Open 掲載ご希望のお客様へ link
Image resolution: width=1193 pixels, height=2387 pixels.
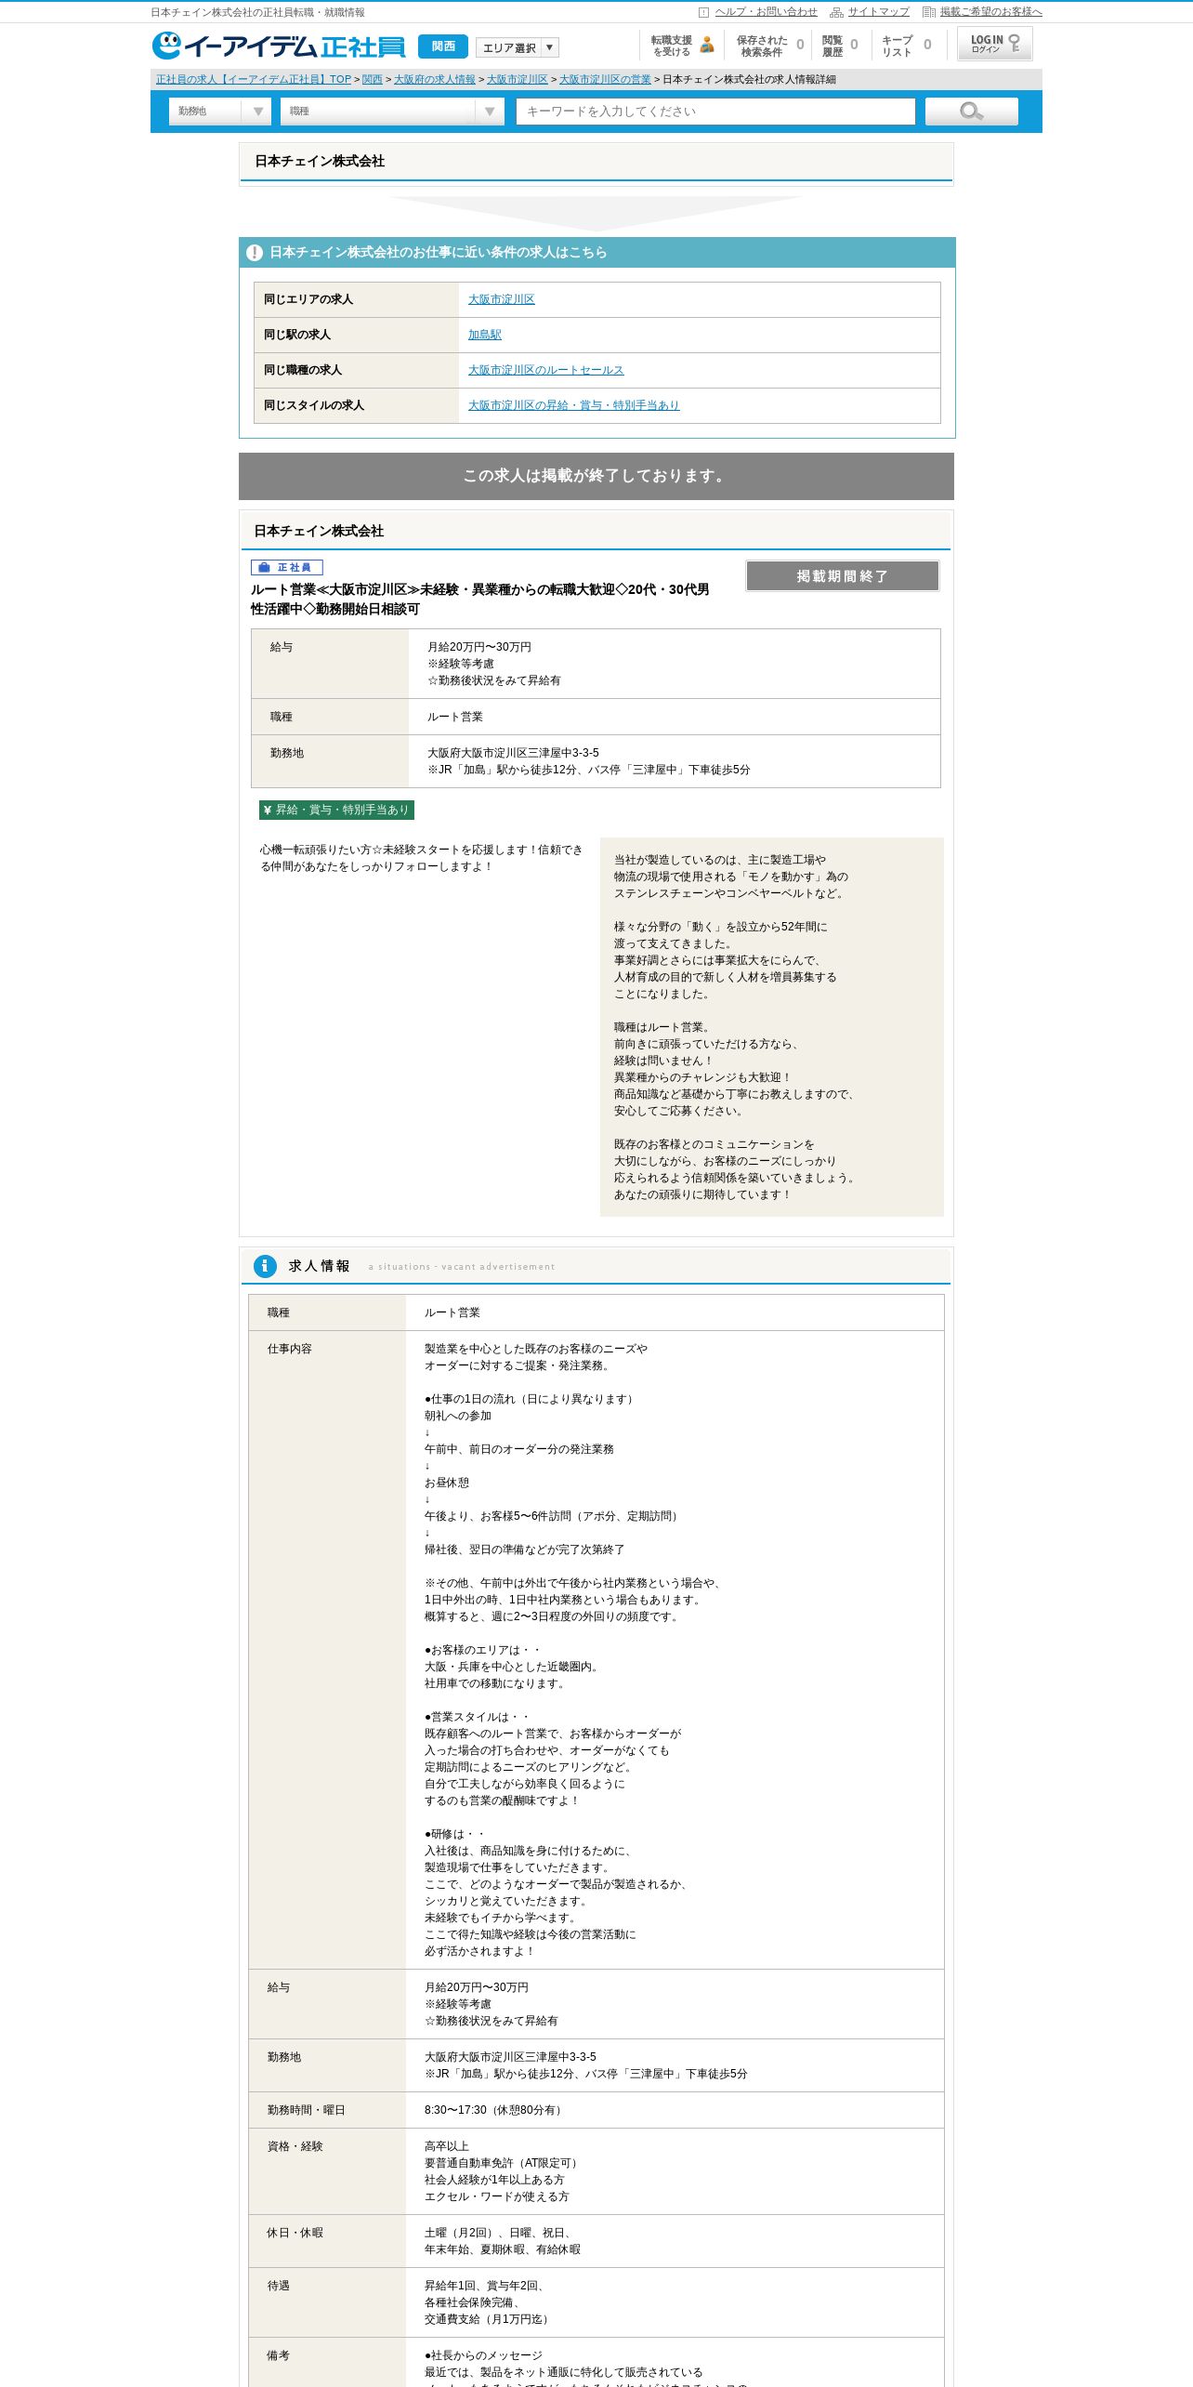pos(990,12)
